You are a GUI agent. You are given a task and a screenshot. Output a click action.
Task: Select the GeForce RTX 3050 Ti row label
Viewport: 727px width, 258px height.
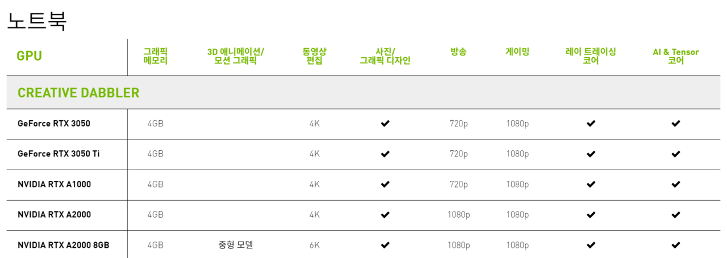pos(59,154)
